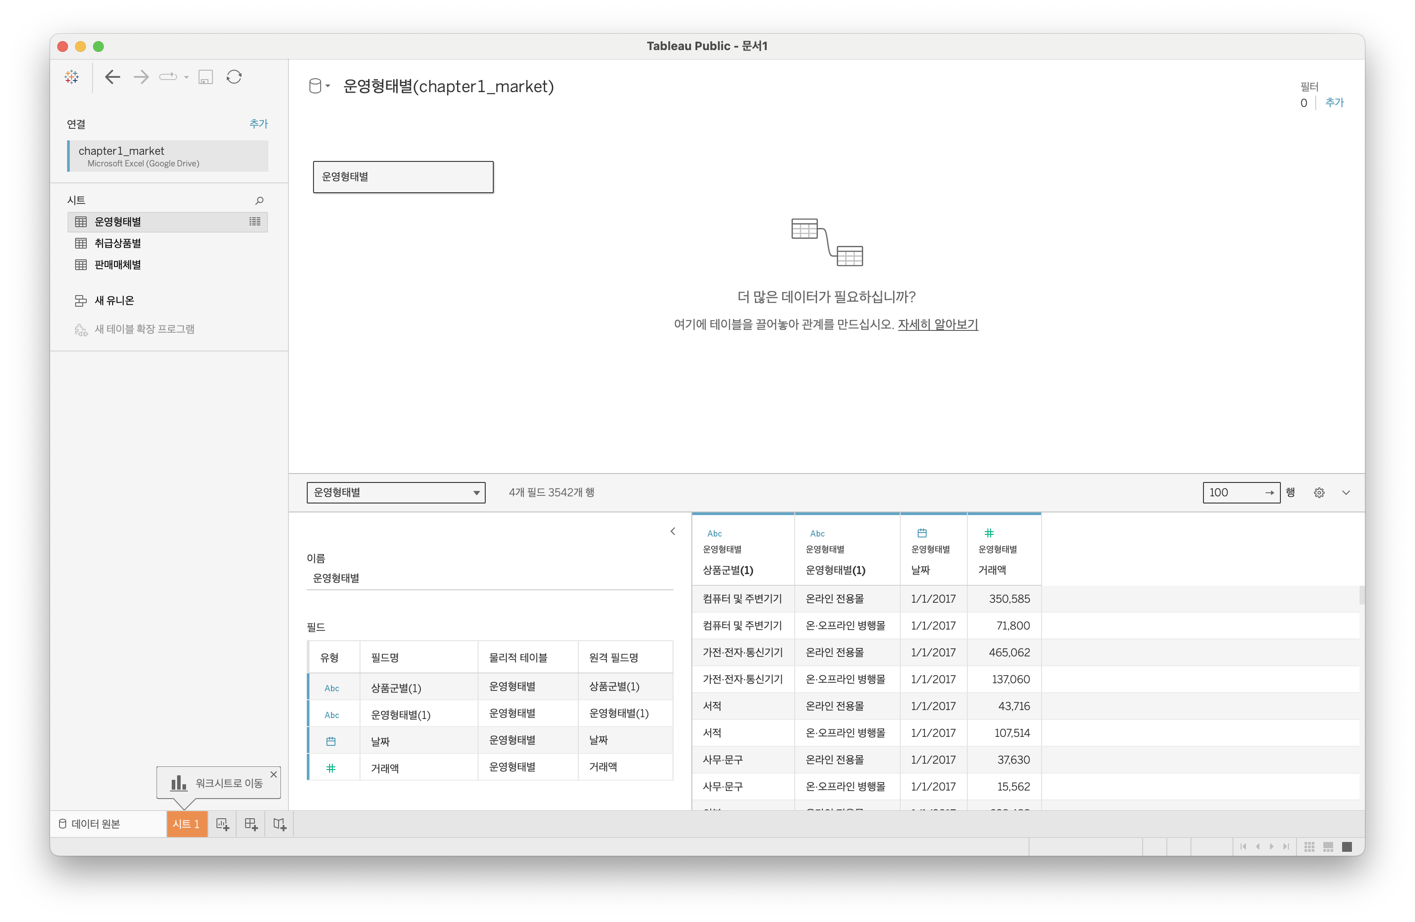Open the 운영형태별 table selector dropdown
Image resolution: width=1415 pixels, height=922 pixels.
[x=395, y=492]
